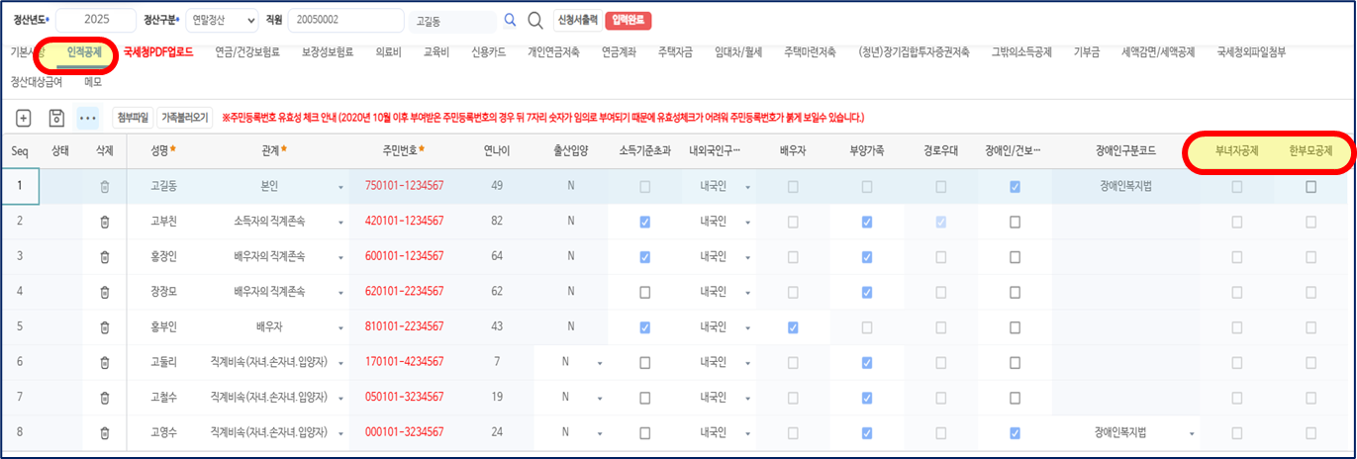Toggle 장애인/건보 checkbox for 고부친
Viewport: 1357px width, 459px height.
point(1015,223)
